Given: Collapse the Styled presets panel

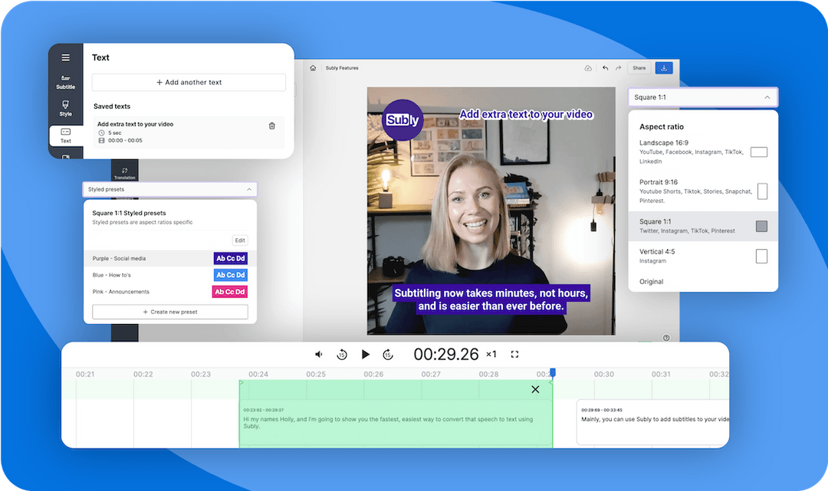Looking at the screenshot, I should point(248,189).
